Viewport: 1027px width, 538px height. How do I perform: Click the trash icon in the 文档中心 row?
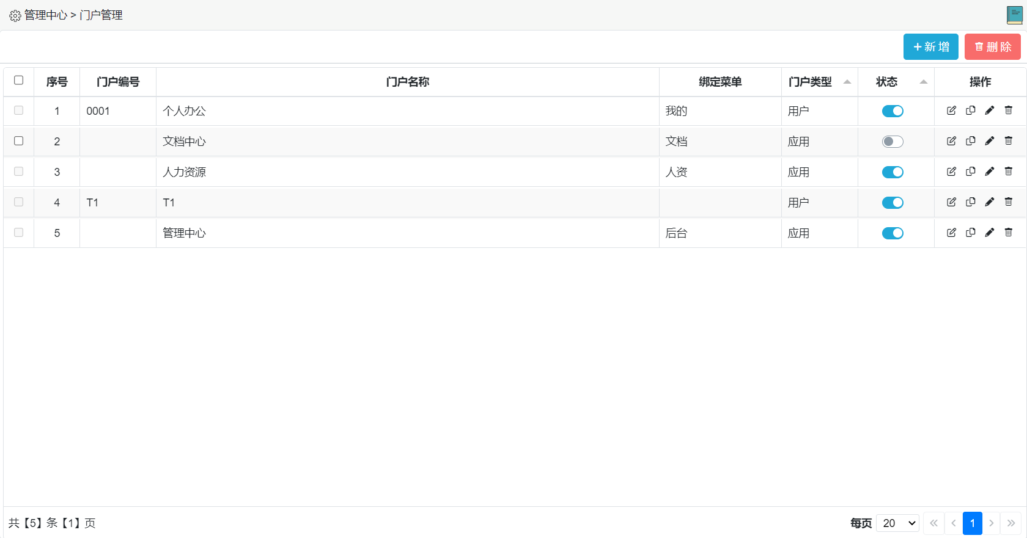1009,141
